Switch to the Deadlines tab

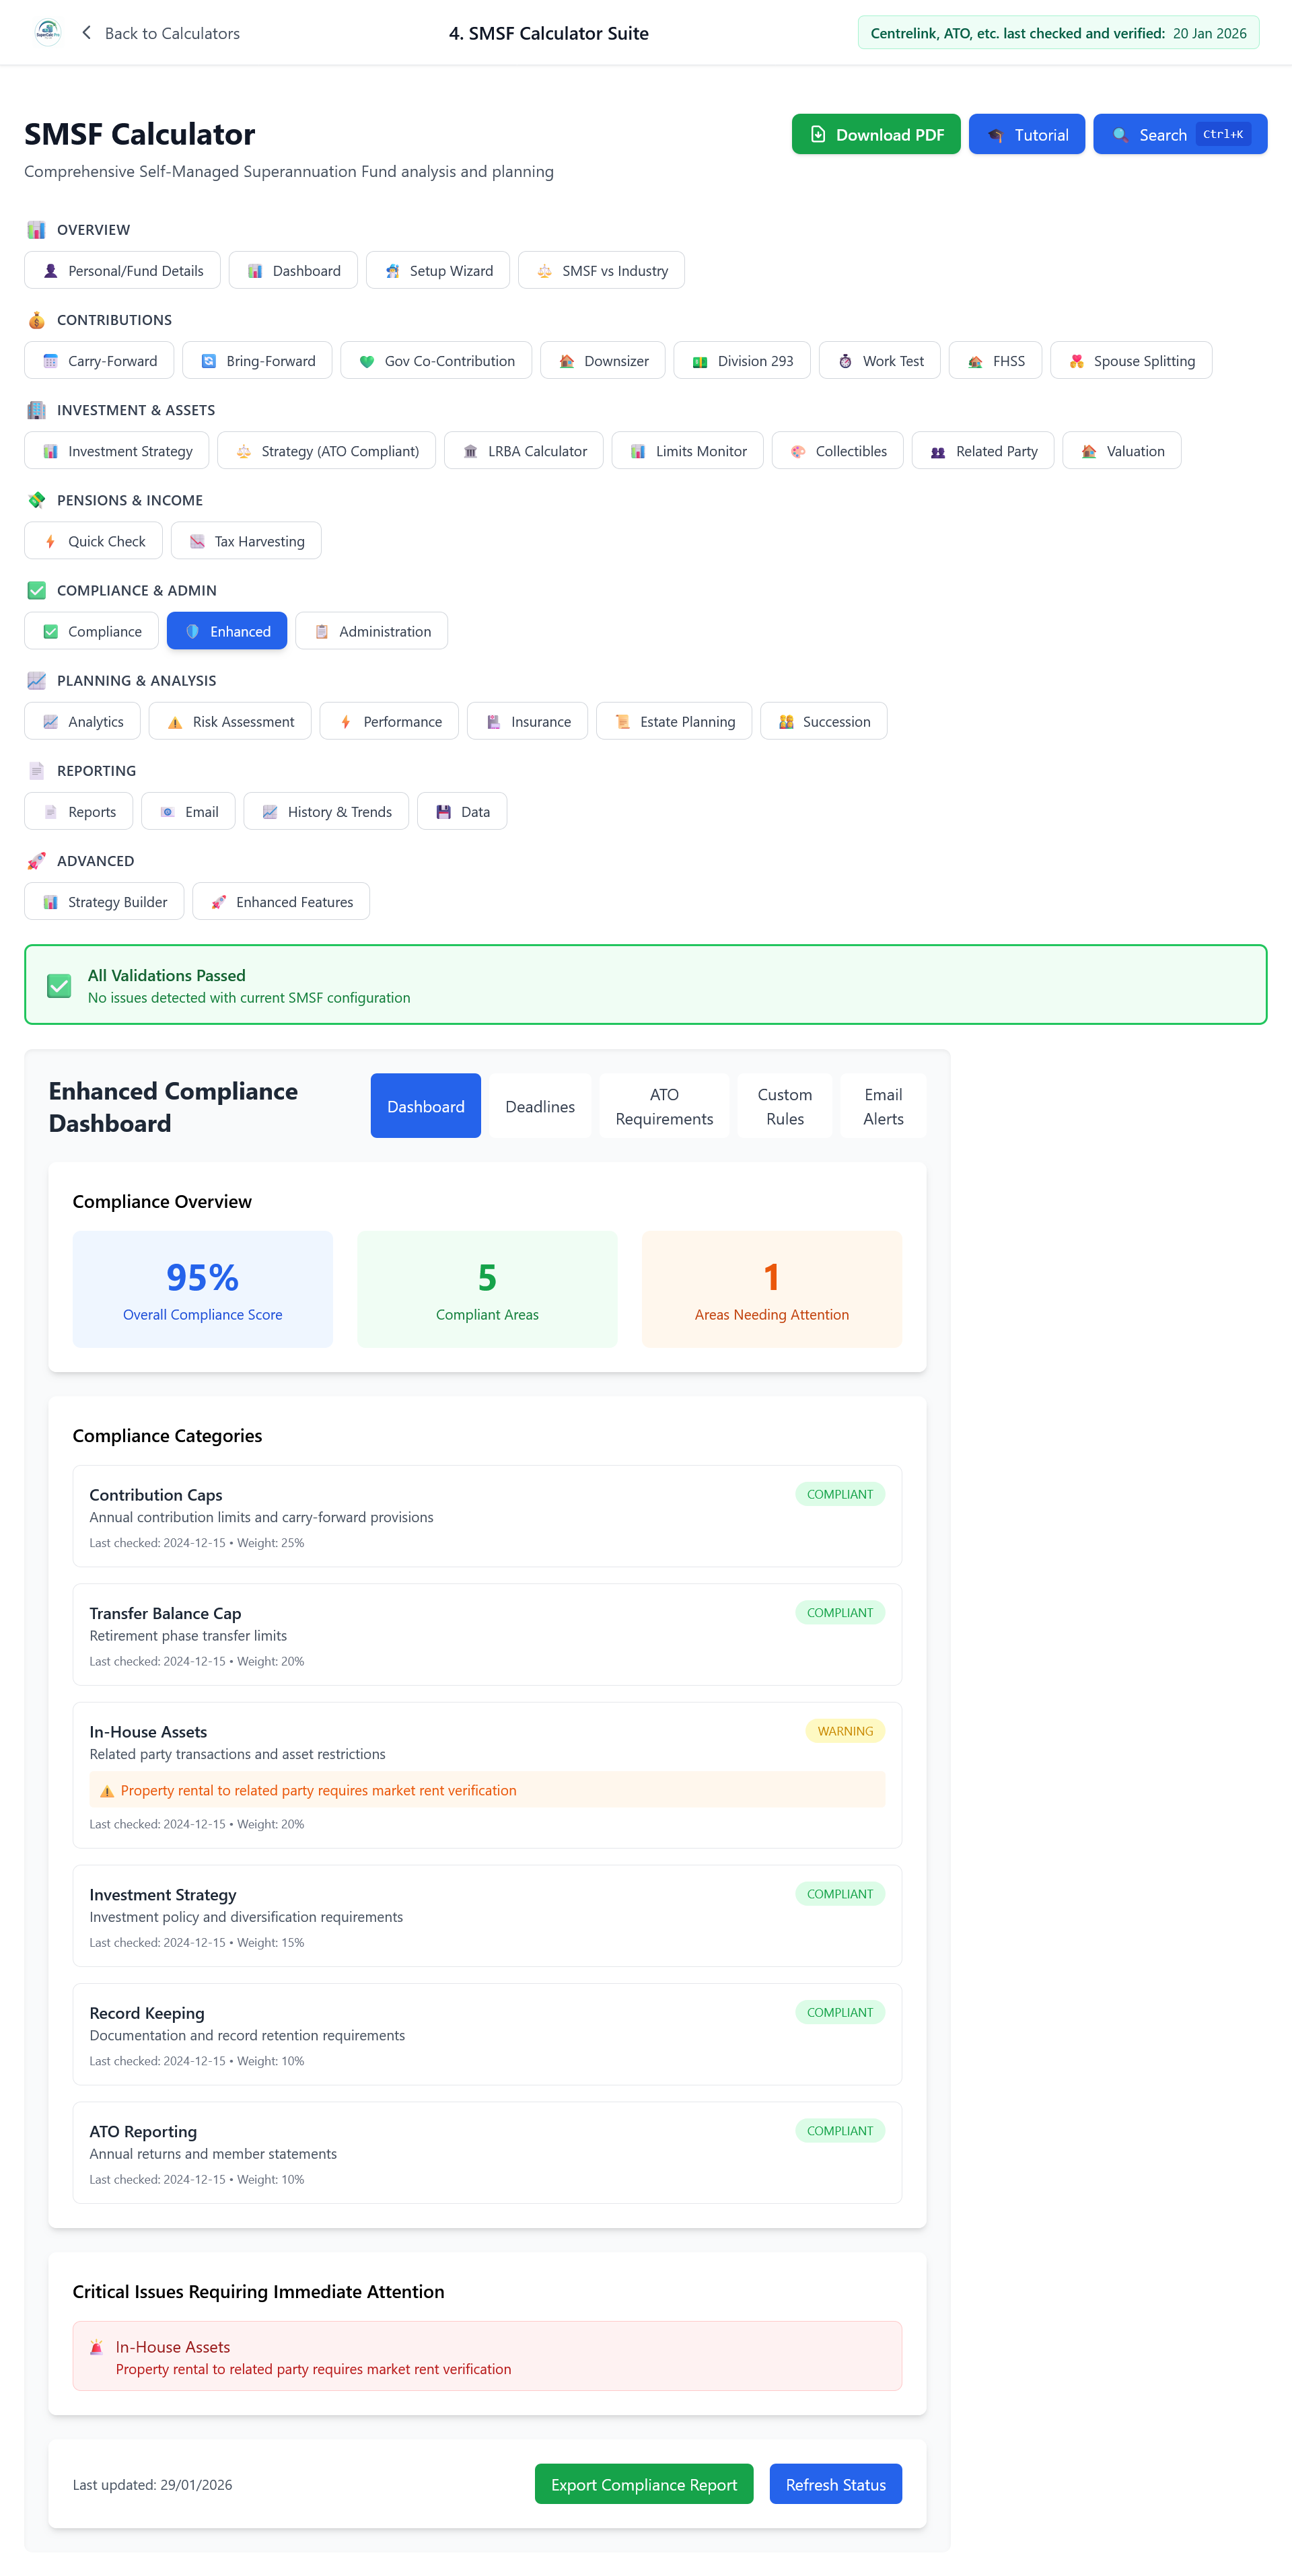(x=540, y=1107)
